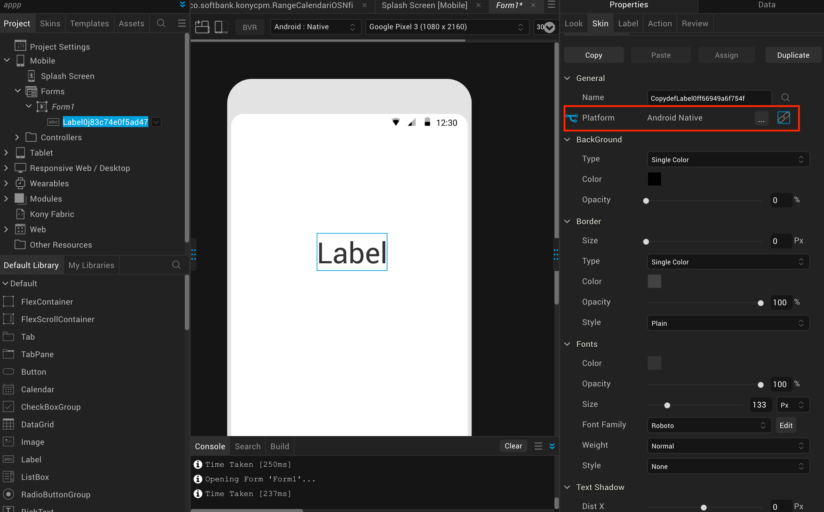Image resolution: width=824 pixels, height=512 pixels.
Task: Expand the Controllers folder
Action: point(17,137)
